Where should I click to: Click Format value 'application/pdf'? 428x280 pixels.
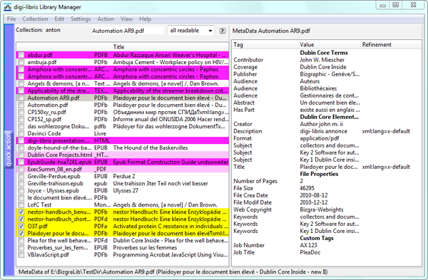tap(320, 138)
